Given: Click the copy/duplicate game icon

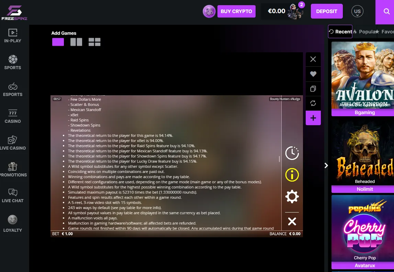Looking at the screenshot, I should coord(313,89).
